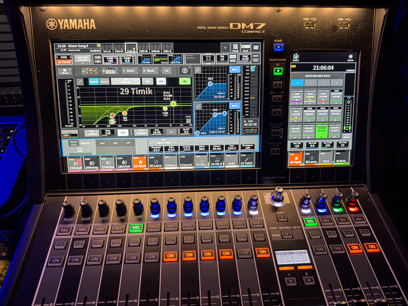
Task: Open the Patch screen icon
Action: pyautogui.click(x=235, y=48)
